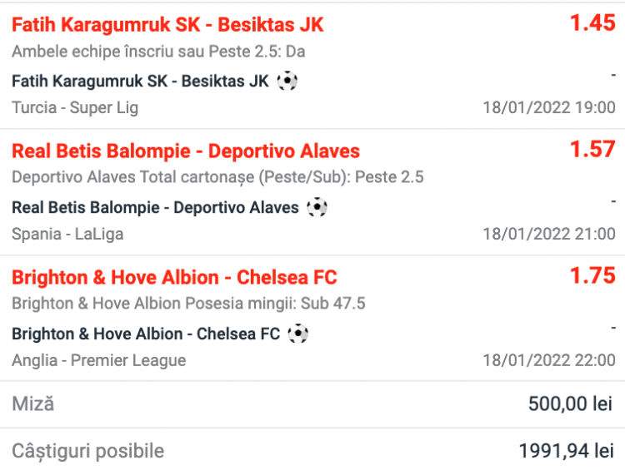Click the 'Posesia mingii: Sub 47.5' market text
625x470 pixels.
[188, 304]
